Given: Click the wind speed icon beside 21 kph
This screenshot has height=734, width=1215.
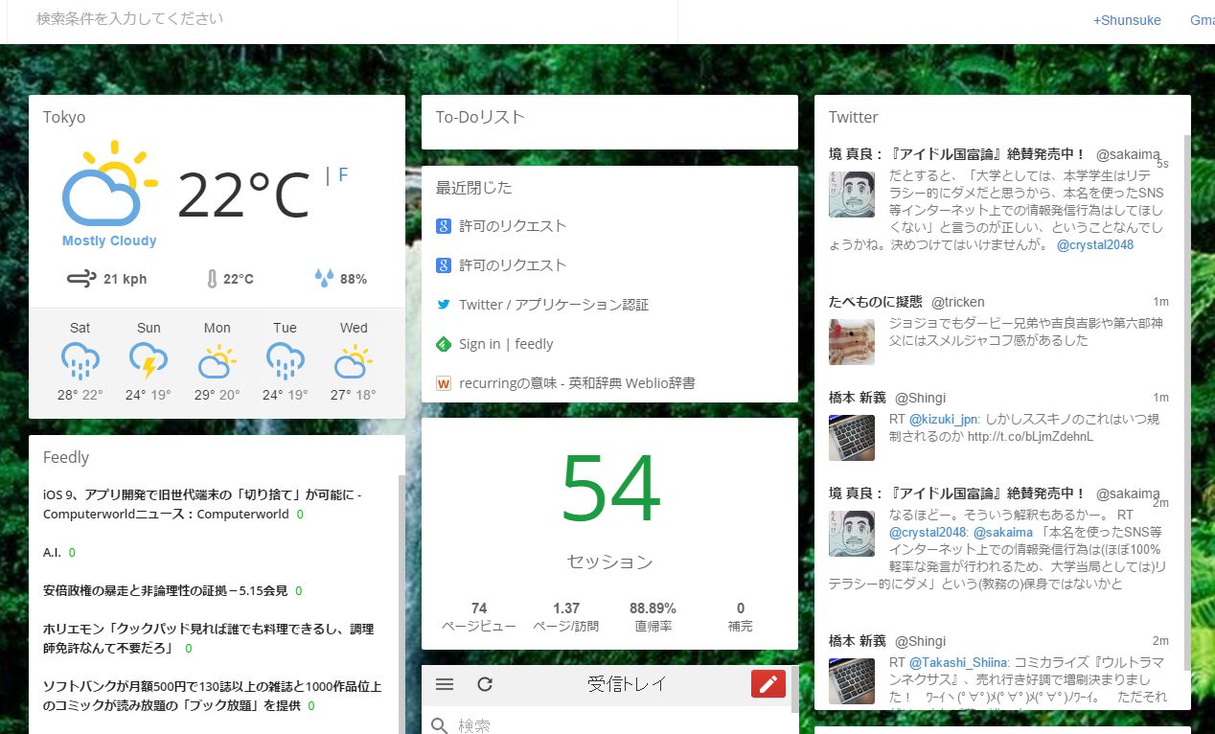Looking at the screenshot, I should point(81,279).
